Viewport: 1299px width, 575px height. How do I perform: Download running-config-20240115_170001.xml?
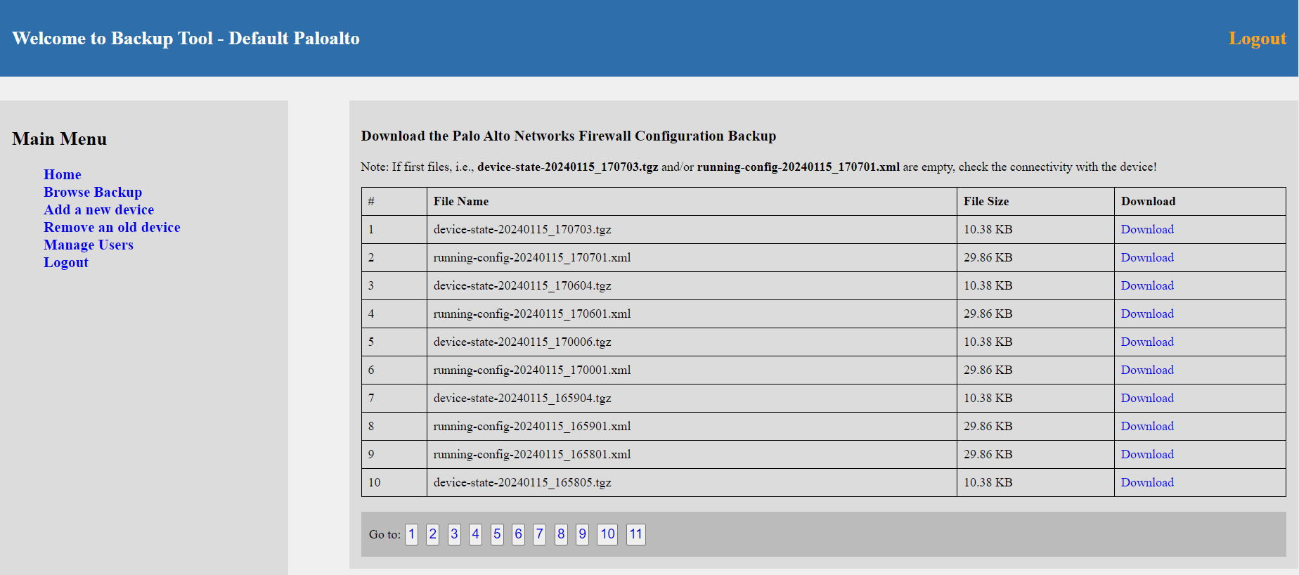pos(1147,370)
